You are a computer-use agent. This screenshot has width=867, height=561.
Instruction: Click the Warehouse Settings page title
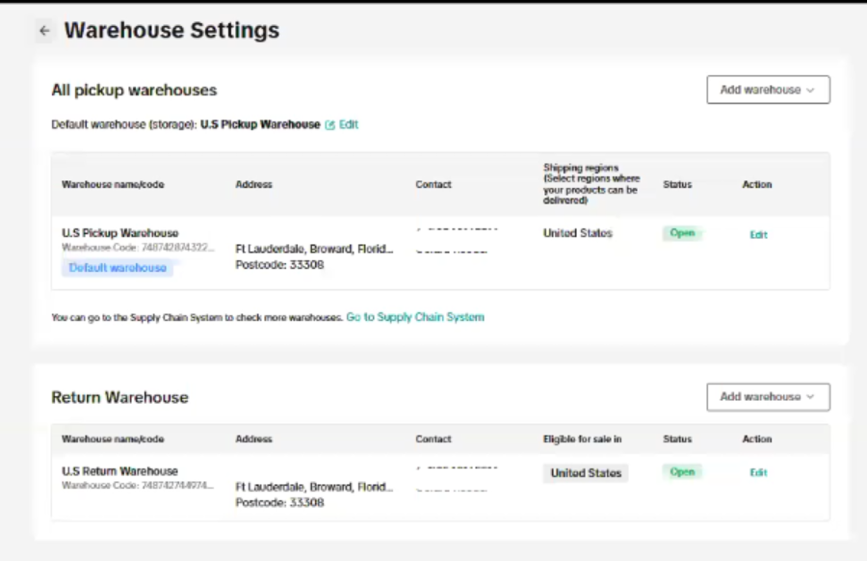click(171, 31)
